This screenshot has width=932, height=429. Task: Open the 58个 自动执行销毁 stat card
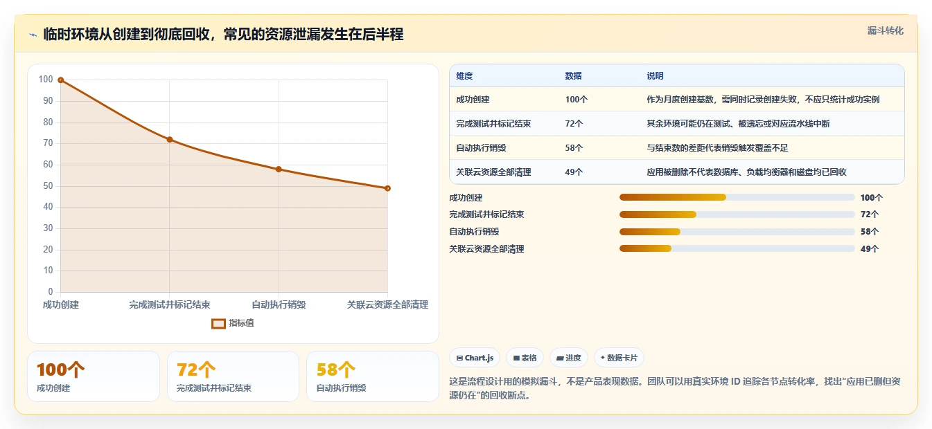click(373, 376)
